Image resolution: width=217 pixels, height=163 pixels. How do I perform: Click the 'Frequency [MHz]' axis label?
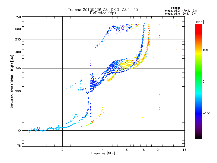tap(103, 153)
